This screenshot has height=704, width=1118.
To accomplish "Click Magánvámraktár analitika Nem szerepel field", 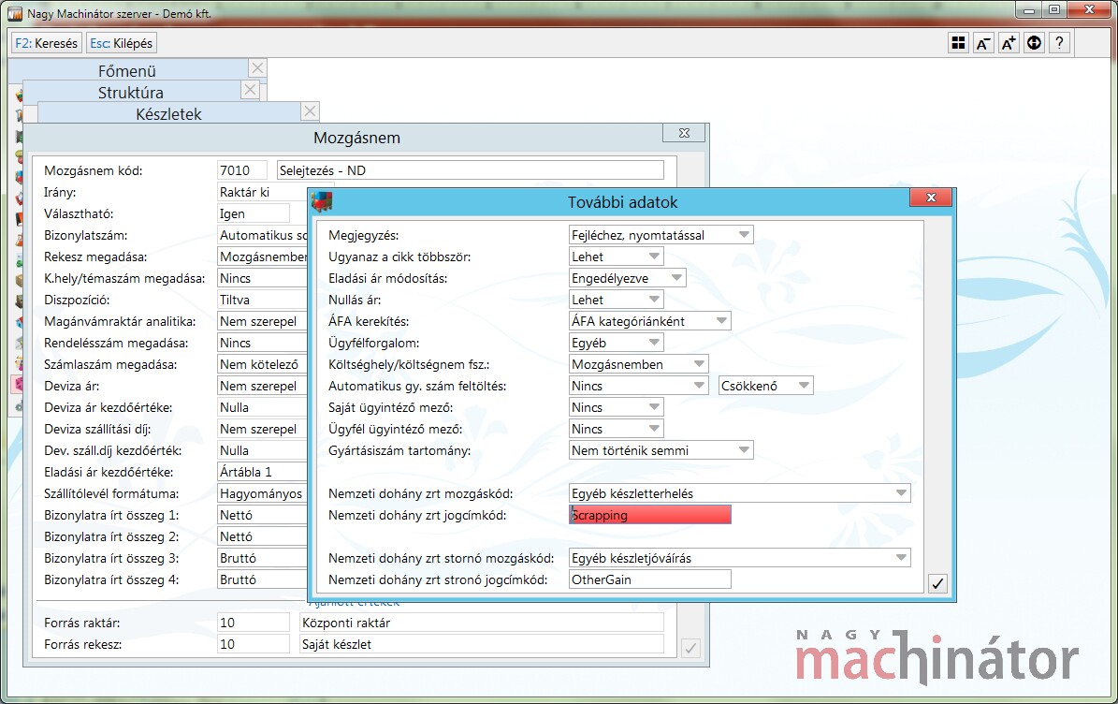I will pos(262,321).
